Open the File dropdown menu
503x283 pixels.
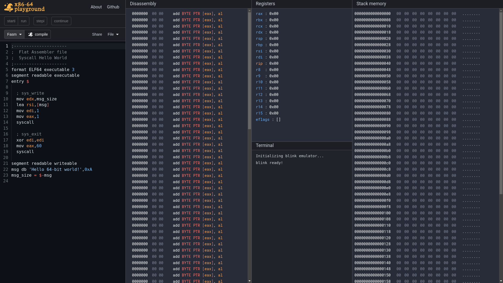(113, 34)
